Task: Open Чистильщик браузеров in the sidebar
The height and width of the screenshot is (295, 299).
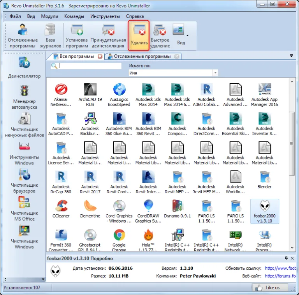Action: (x=25, y=181)
